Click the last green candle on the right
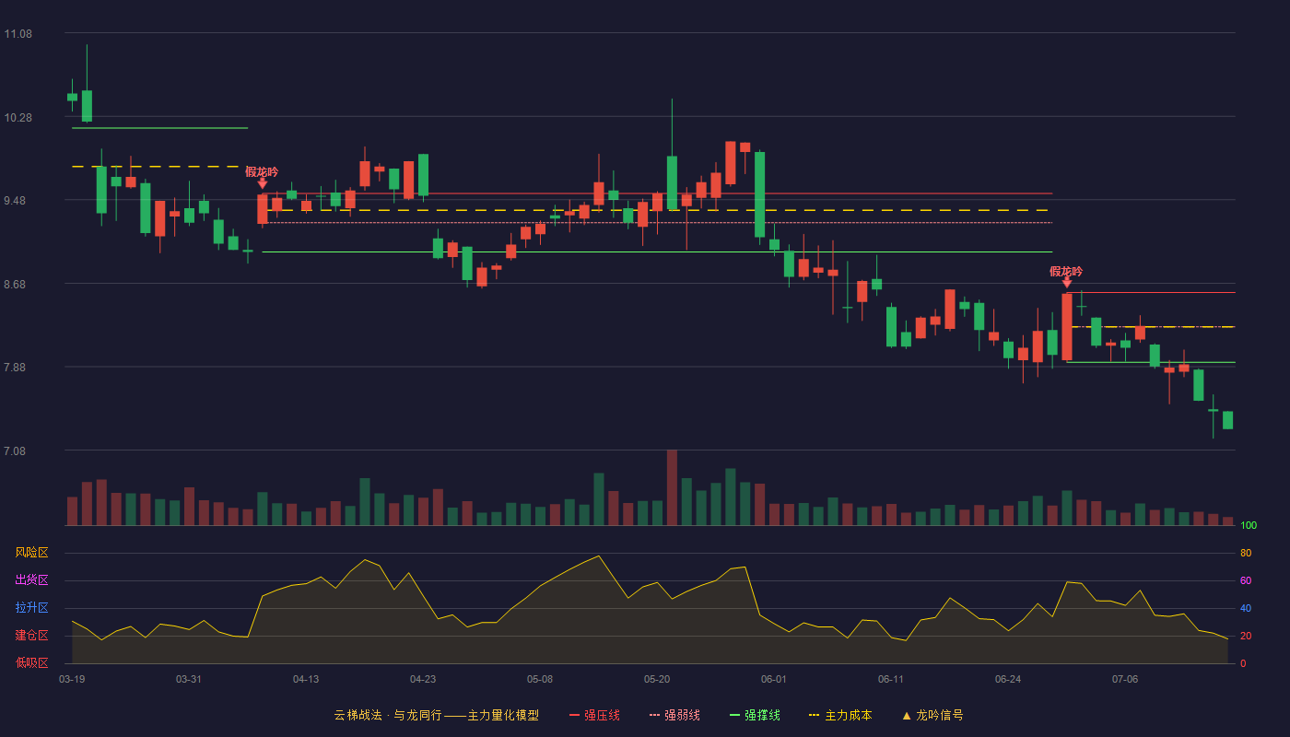 pyautogui.click(x=1227, y=420)
